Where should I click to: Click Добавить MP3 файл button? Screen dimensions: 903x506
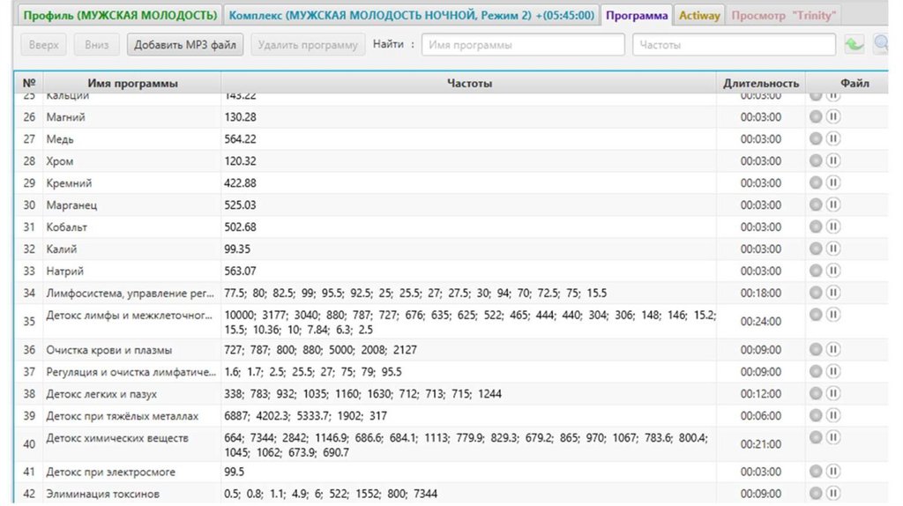click(x=185, y=44)
